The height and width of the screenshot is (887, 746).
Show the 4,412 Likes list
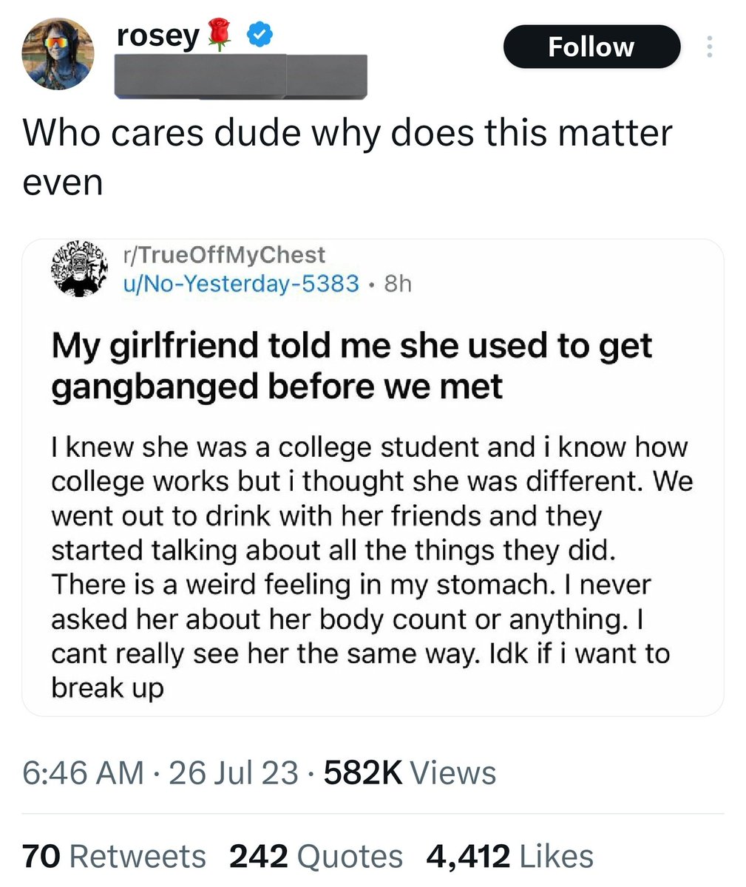(509, 856)
